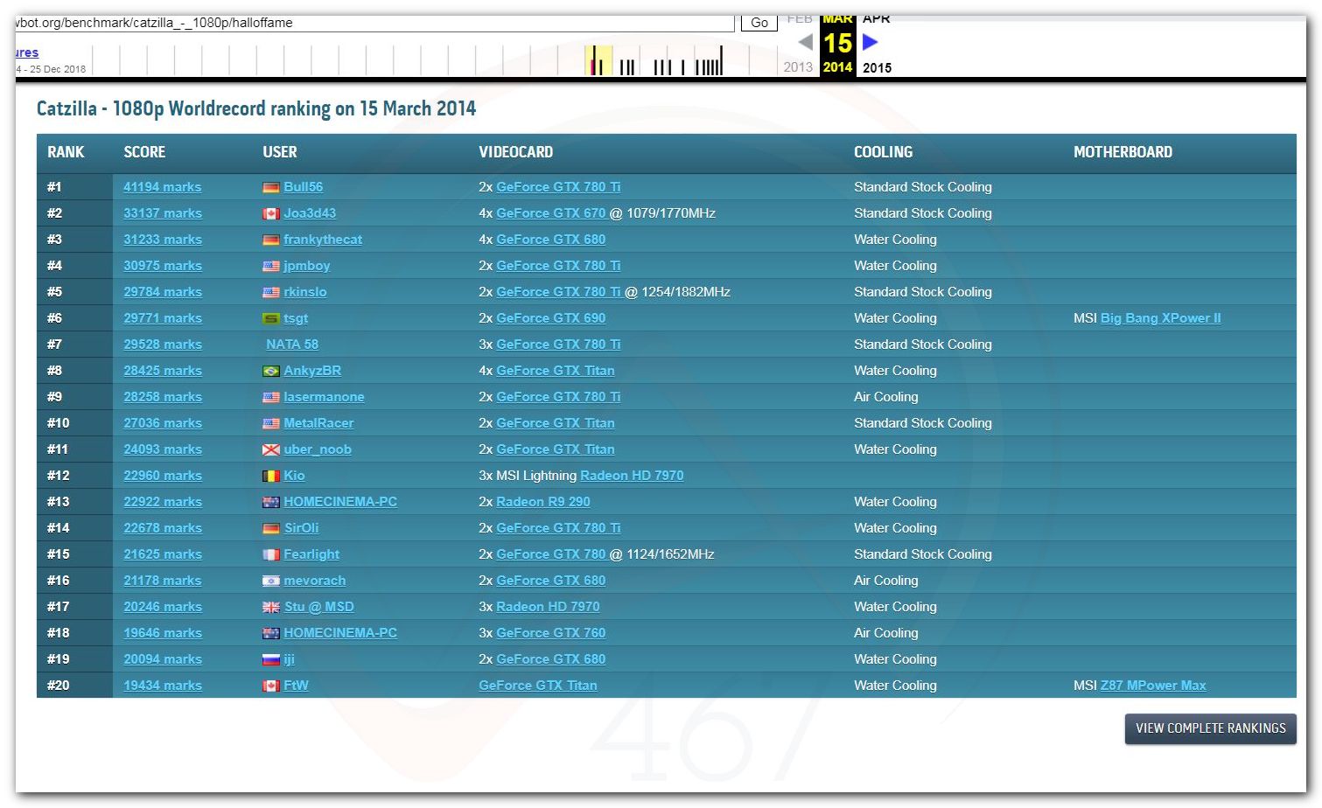Visit frankythecat's profile link

point(323,240)
